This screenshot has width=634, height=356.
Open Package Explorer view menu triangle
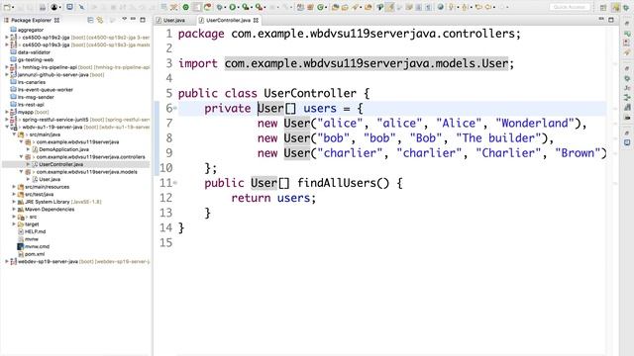coord(124,20)
